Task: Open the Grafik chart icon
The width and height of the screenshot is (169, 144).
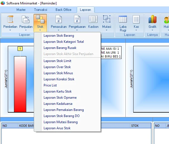Action: pyautogui.click(x=153, y=19)
